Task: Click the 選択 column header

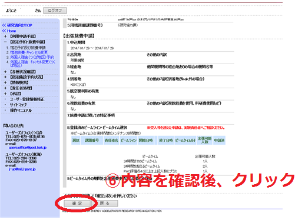Action: [x=76, y=141]
